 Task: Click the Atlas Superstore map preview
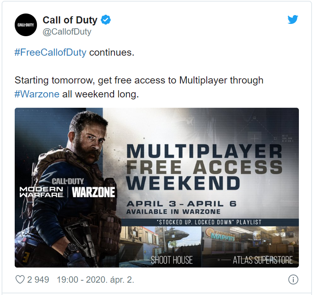tap(250, 247)
